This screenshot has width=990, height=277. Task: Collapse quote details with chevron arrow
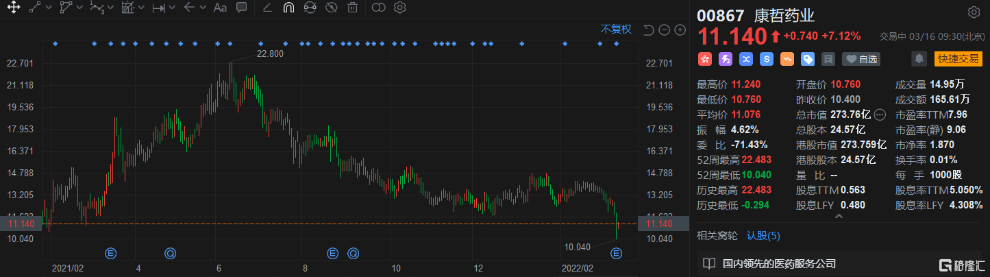click(x=839, y=216)
